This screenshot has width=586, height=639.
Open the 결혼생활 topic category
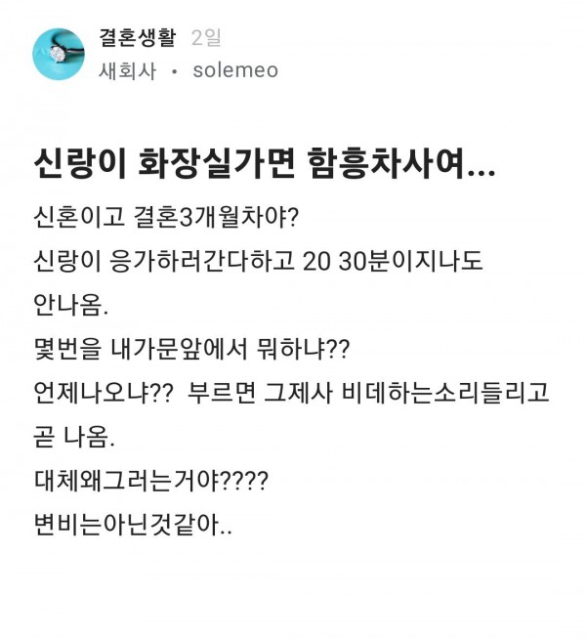[x=138, y=38]
